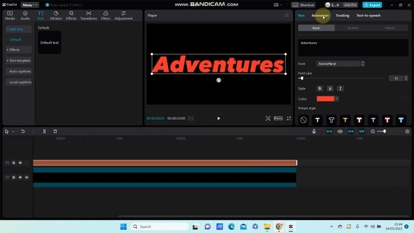Click the player zoom/scan frame icon
This screenshot has height=233, width=414.
click(268, 118)
